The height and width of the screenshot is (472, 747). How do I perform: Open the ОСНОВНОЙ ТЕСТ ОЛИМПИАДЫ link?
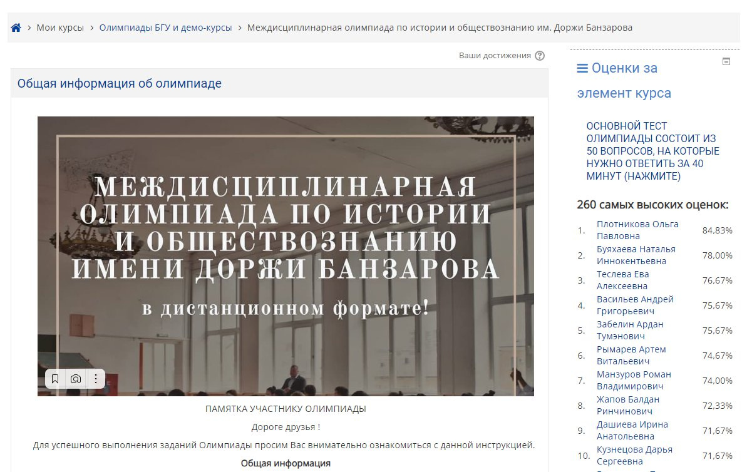[652, 151]
